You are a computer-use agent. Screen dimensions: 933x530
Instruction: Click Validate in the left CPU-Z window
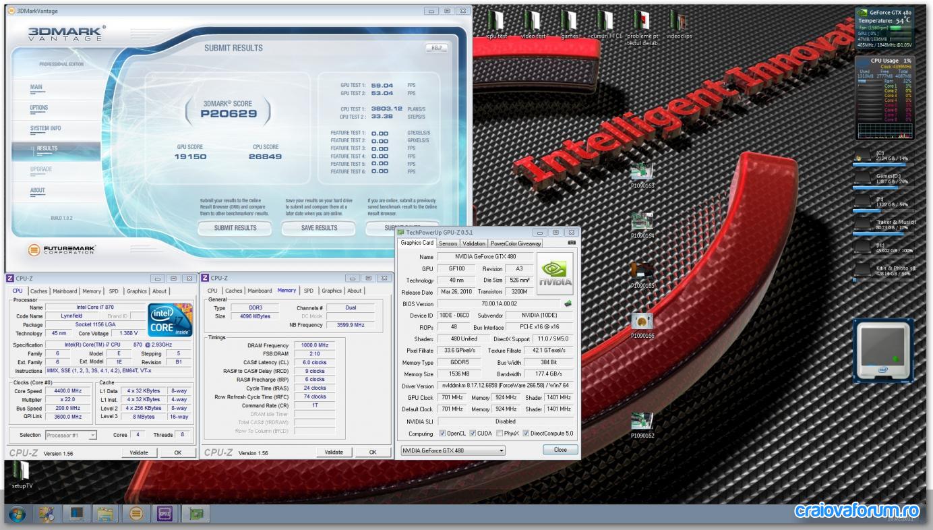point(138,452)
